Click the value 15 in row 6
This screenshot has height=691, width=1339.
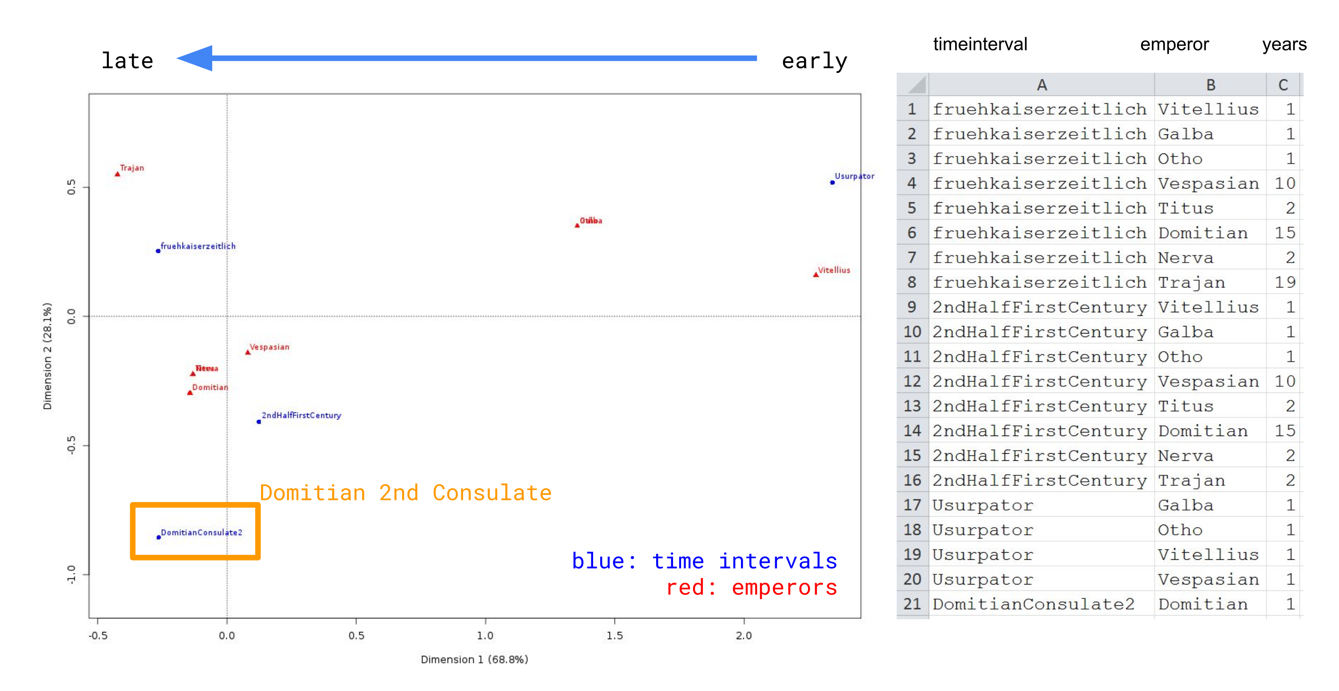coord(1283,233)
